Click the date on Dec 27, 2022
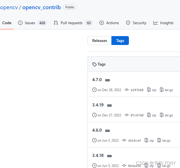The height and width of the screenshot is (168, 180). pyautogui.click(x=109, y=115)
